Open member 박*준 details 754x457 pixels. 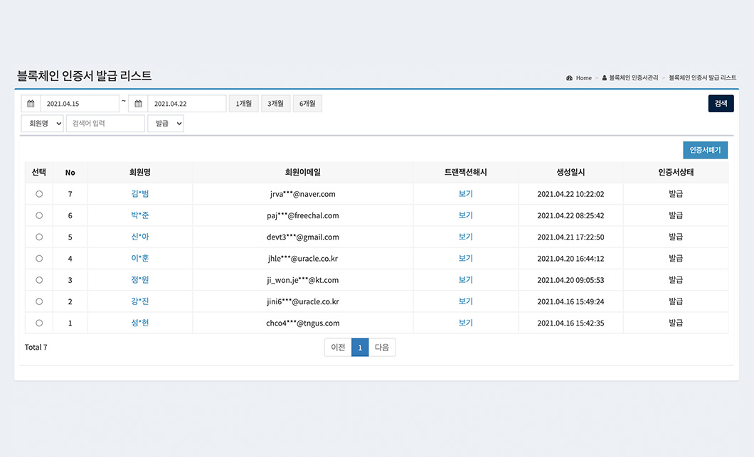coord(140,216)
